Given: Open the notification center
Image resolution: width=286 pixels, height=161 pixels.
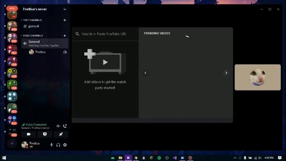Looking at the screenshot, I should click(x=280, y=158).
